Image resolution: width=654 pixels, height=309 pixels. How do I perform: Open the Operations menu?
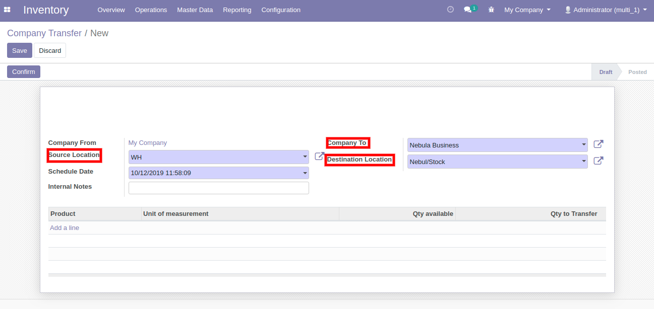pos(151,10)
